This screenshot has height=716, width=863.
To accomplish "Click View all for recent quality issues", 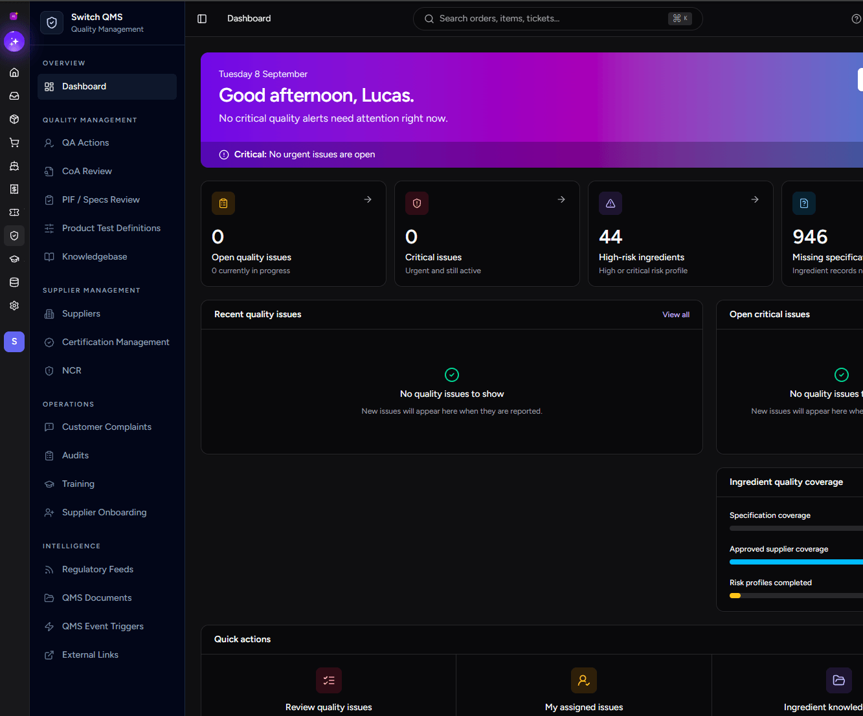I will pos(676,315).
